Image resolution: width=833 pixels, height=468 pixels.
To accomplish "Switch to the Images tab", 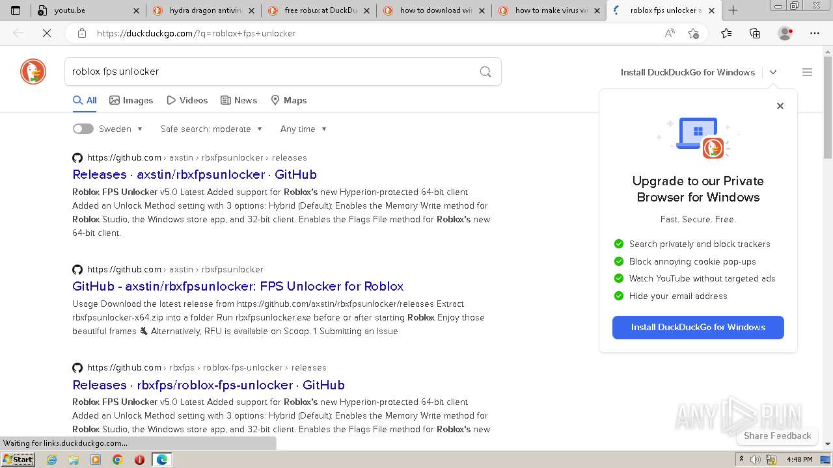I will click(x=131, y=100).
